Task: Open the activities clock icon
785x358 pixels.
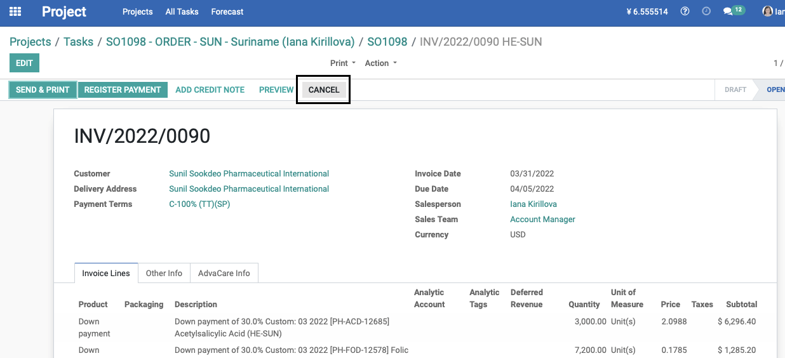Action: (706, 11)
